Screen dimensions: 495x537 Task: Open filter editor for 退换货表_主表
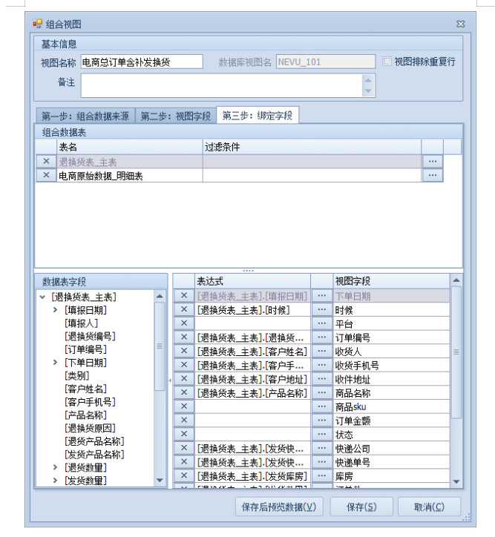(x=432, y=162)
